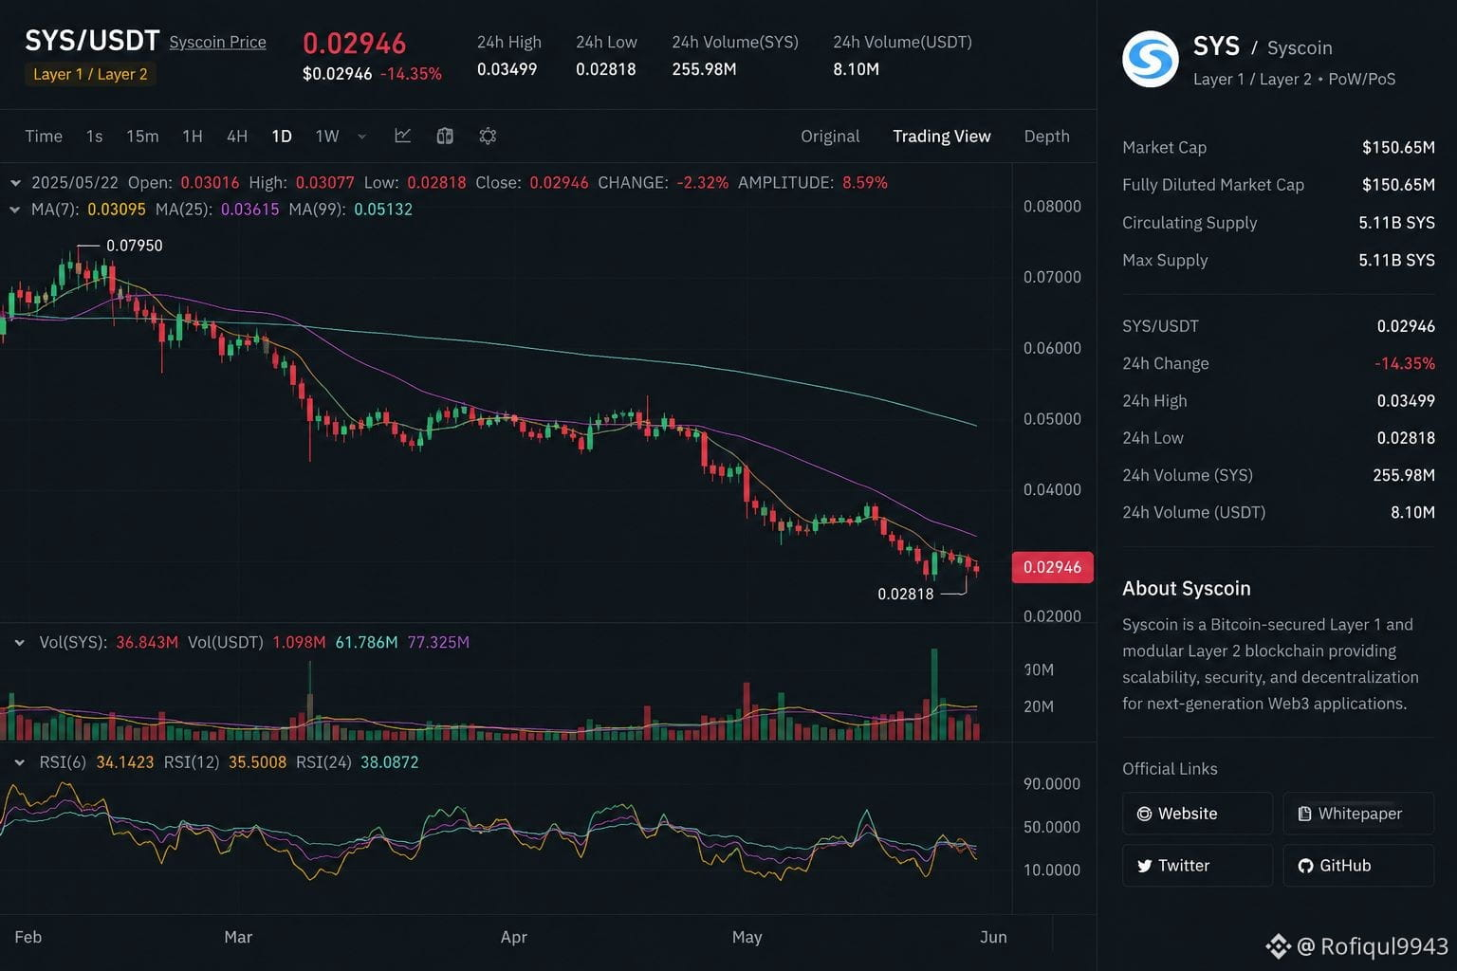The height and width of the screenshot is (971, 1457).
Task: Click the About Syscoin heading
Action: 1187,588
